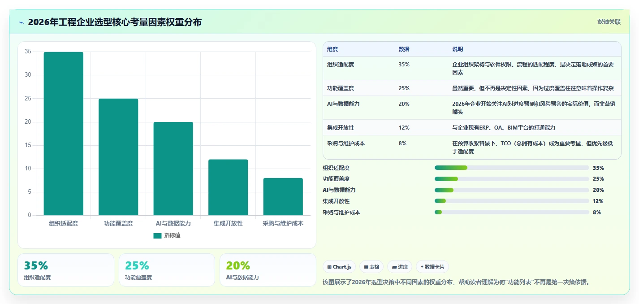
Task: Click the 功能覆盖度 bar in the chart
Action: (x=118, y=157)
